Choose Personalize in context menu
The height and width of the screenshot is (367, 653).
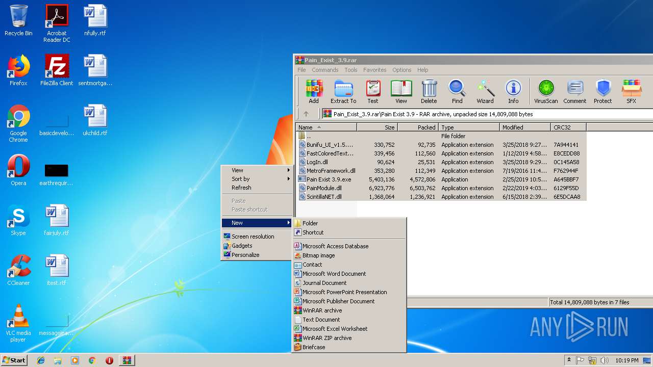coord(257,255)
